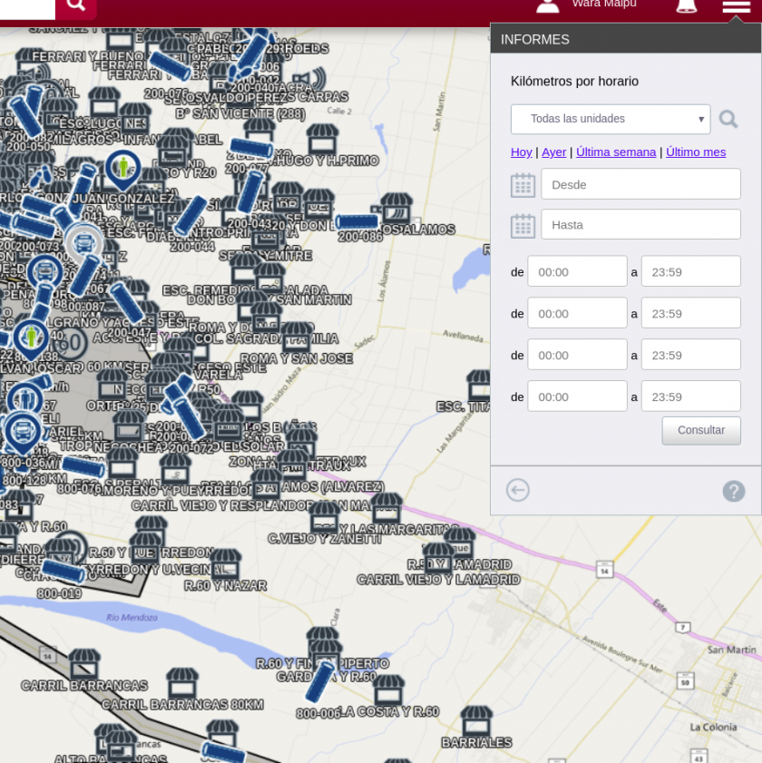Open the hamburger menu

736,6
